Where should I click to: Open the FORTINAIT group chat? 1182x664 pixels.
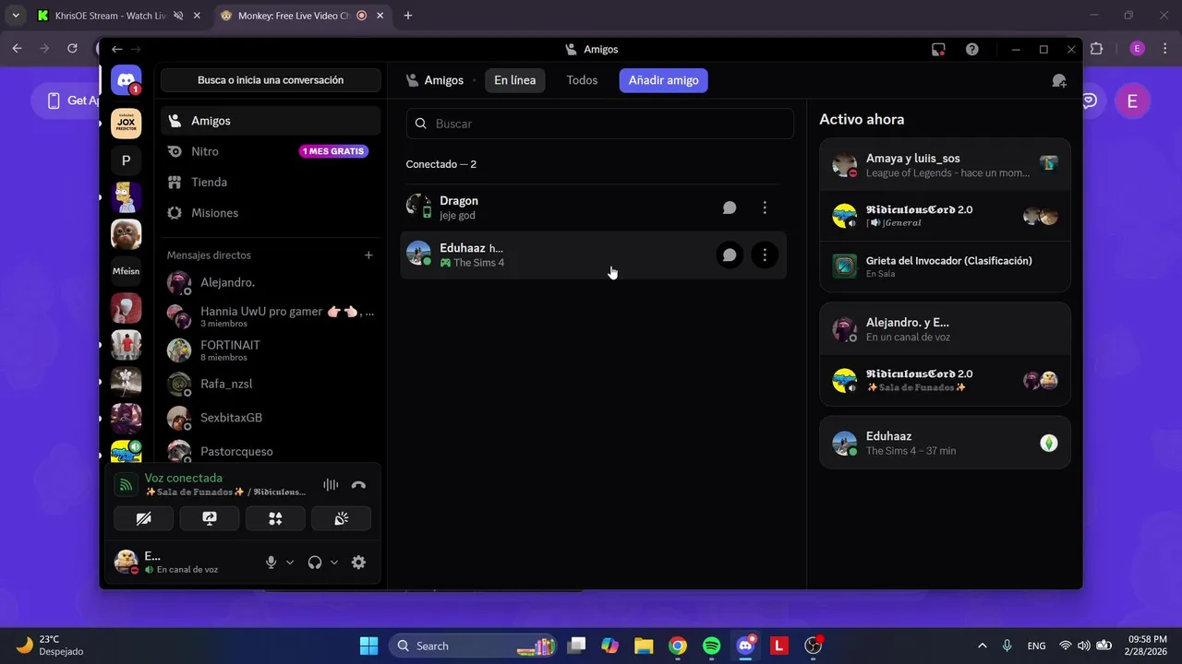coord(271,350)
